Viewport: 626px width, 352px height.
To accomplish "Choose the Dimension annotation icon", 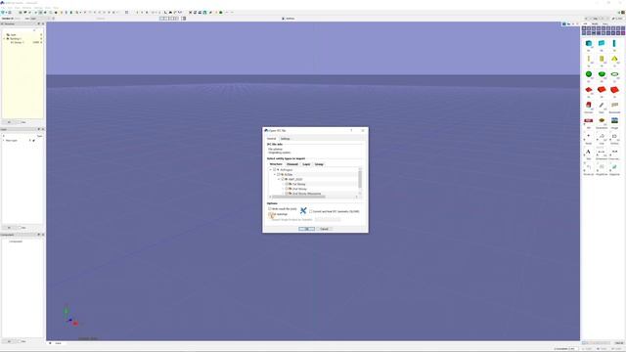I will click(602, 152).
